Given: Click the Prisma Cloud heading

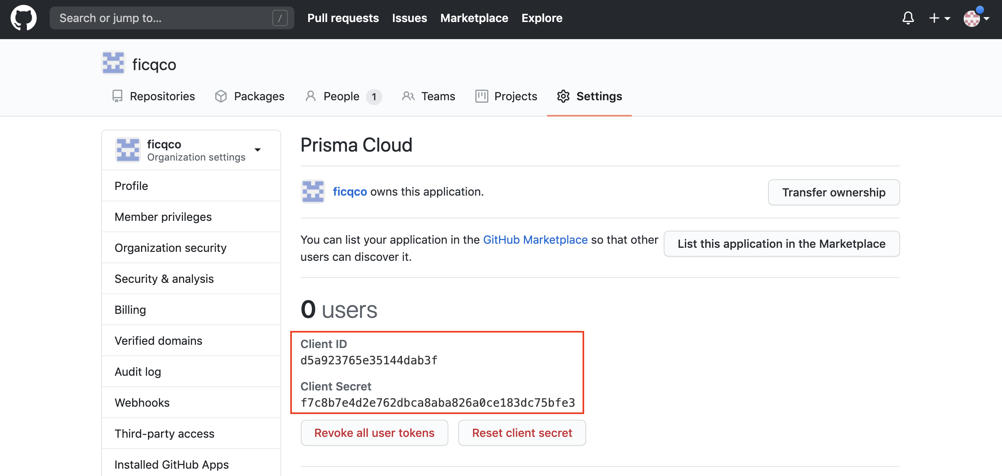Looking at the screenshot, I should [x=356, y=145].
